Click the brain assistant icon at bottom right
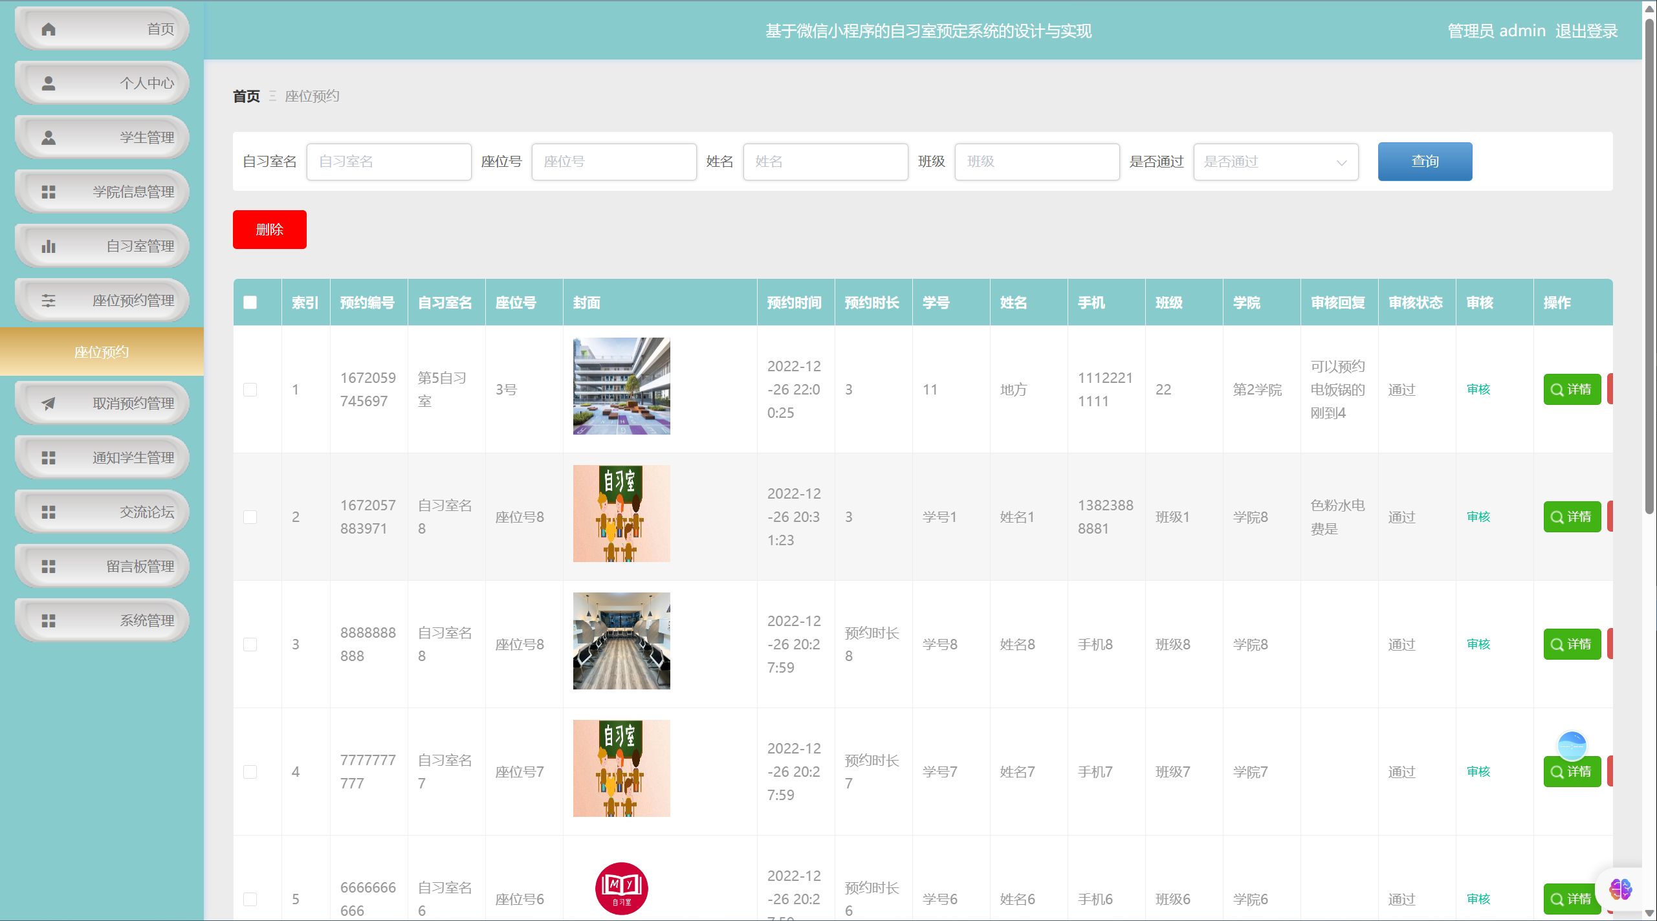1657x921 pixels. [1620, 890]
